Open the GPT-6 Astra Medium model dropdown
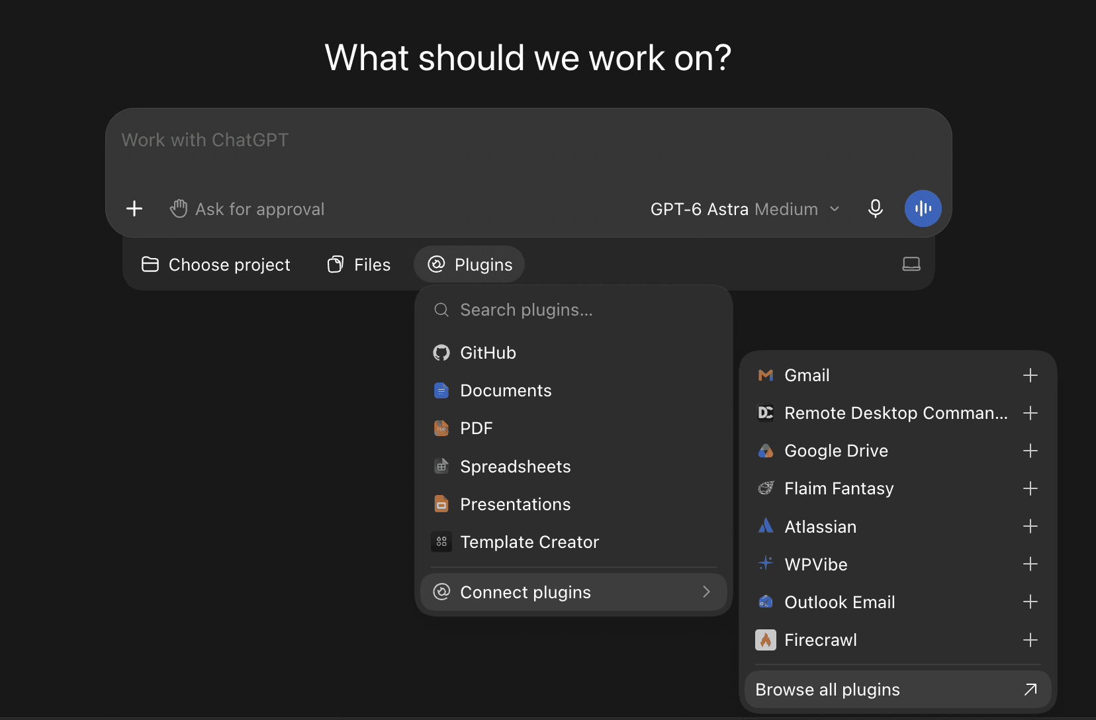Screen dimensions: 1096x720 745,209
